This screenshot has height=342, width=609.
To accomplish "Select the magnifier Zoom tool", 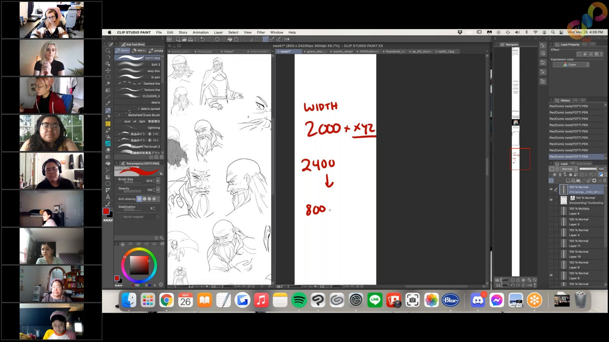I will click(x=108, y=51).
